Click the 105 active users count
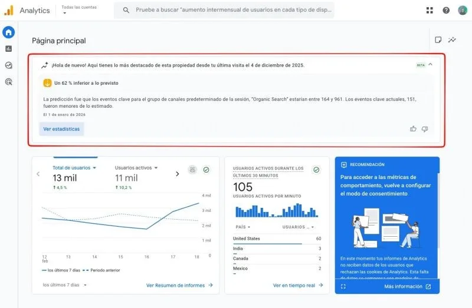472x308 pixels. tap(242, 187)
